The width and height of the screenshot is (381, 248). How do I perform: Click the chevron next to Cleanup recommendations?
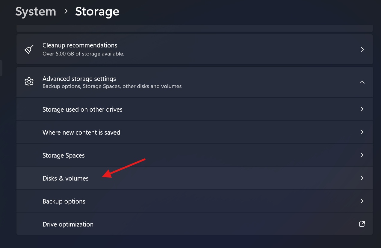click(x=362, y=49)
